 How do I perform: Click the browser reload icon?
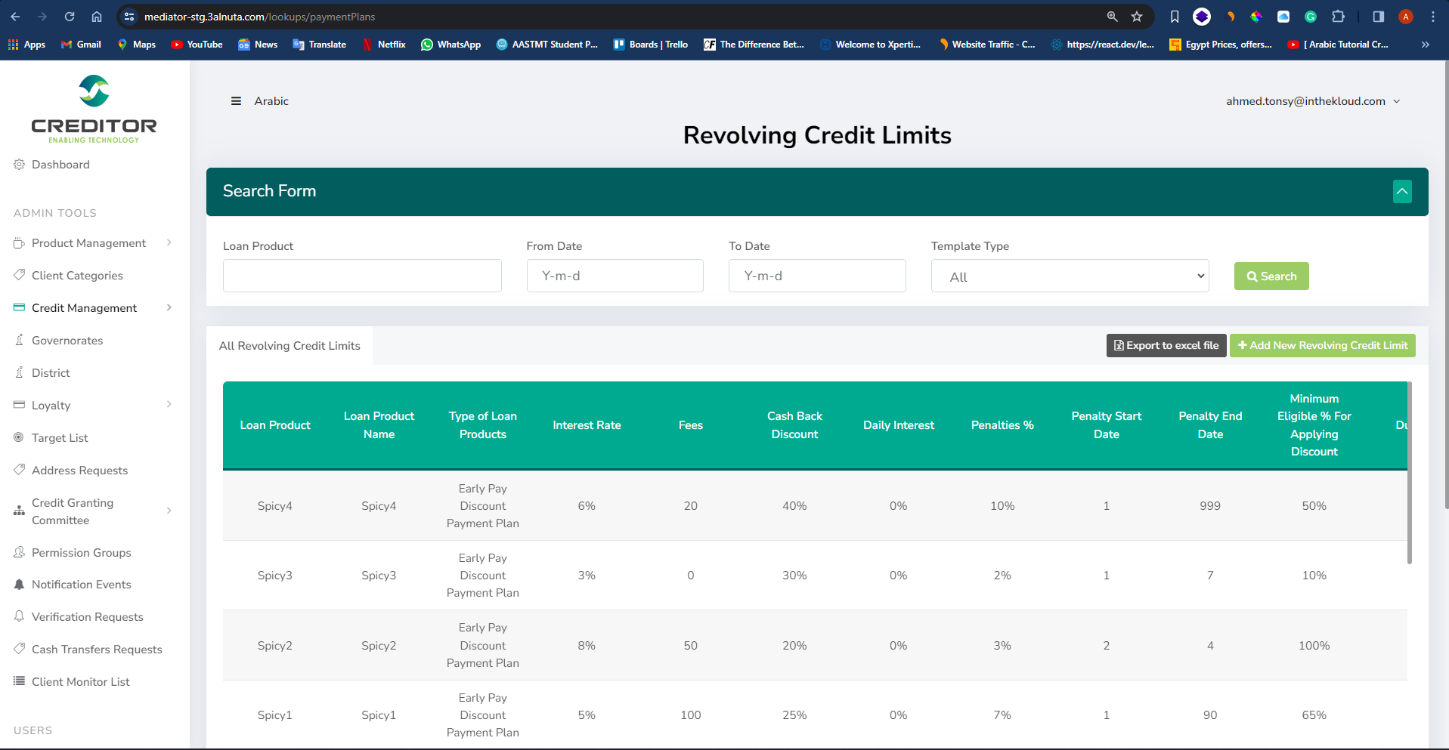[x=70, y=17]
